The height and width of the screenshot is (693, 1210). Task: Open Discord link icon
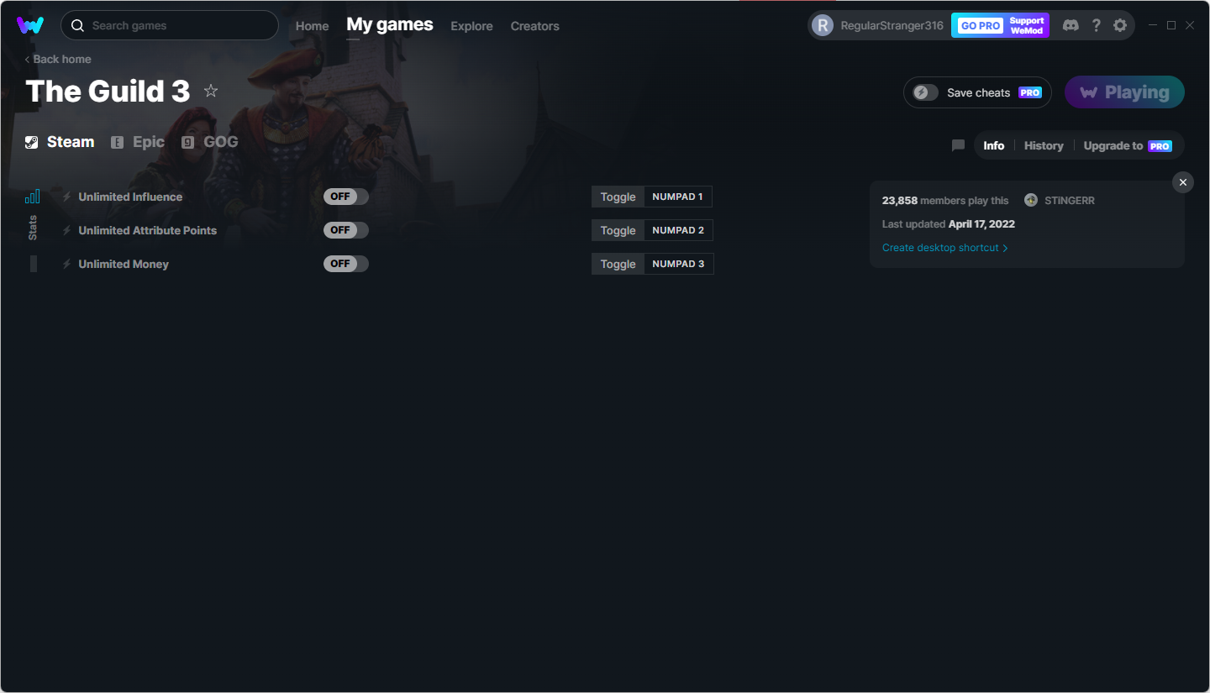[x=1071, y=25]
